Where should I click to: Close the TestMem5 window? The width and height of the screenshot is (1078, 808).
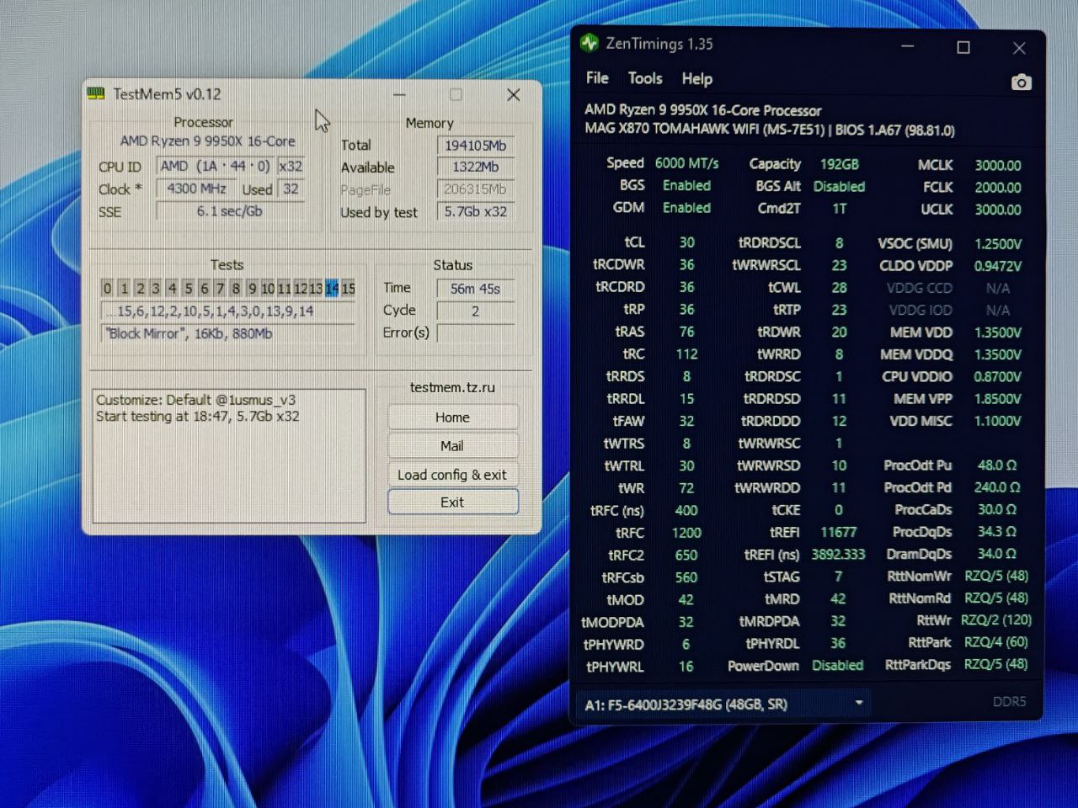pos(513,95)
